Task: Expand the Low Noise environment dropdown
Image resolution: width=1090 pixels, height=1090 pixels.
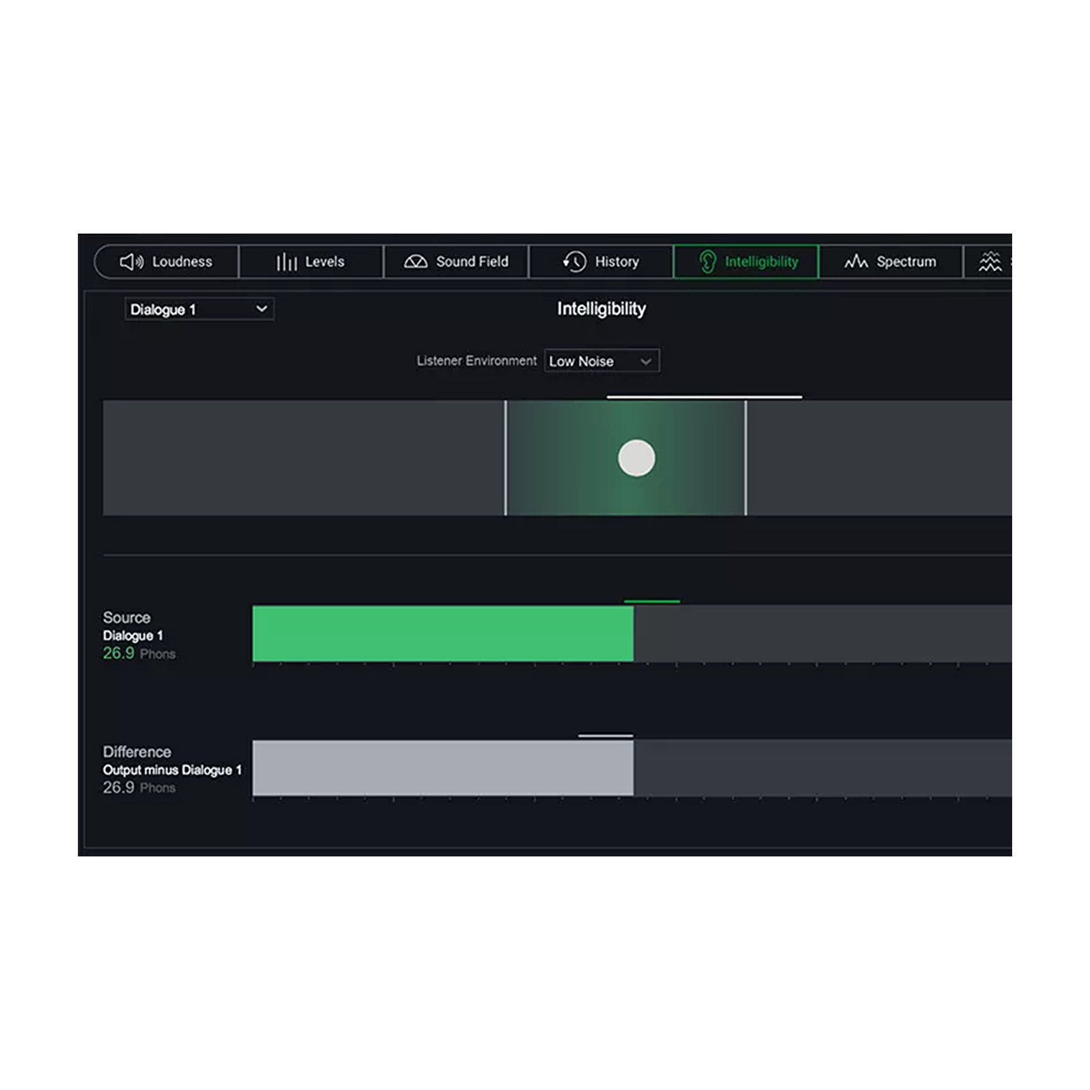Action: (601, 361)
